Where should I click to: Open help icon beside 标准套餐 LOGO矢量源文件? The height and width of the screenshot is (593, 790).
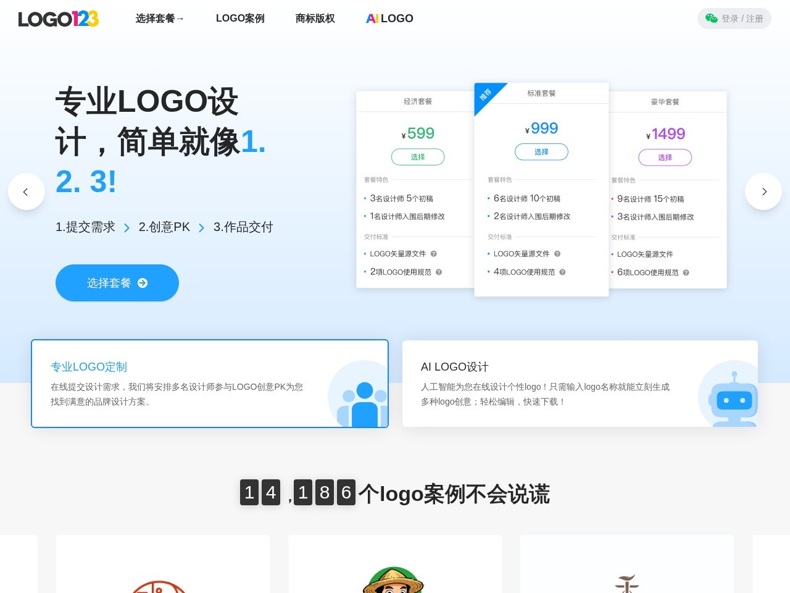[557, 254]
